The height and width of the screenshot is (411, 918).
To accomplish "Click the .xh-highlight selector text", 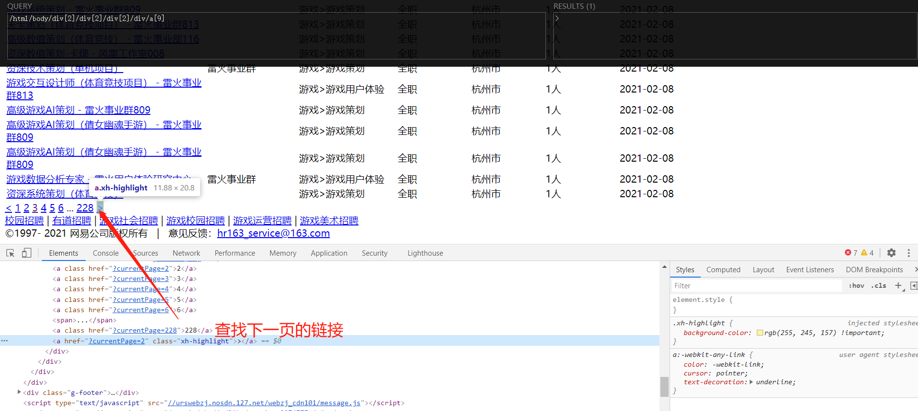I will tap(699, 323).
